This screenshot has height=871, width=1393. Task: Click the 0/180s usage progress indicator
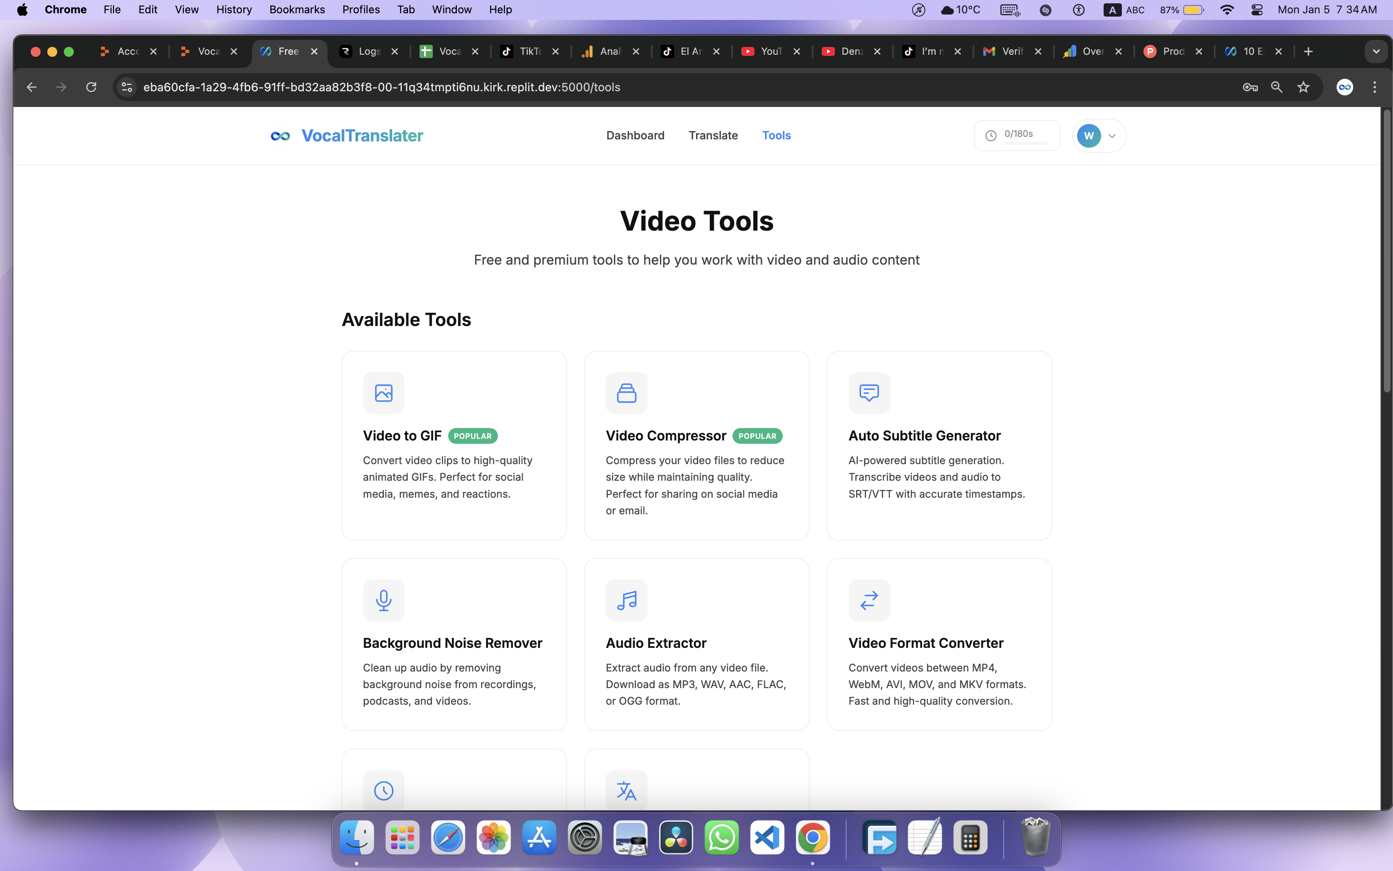1017,135
